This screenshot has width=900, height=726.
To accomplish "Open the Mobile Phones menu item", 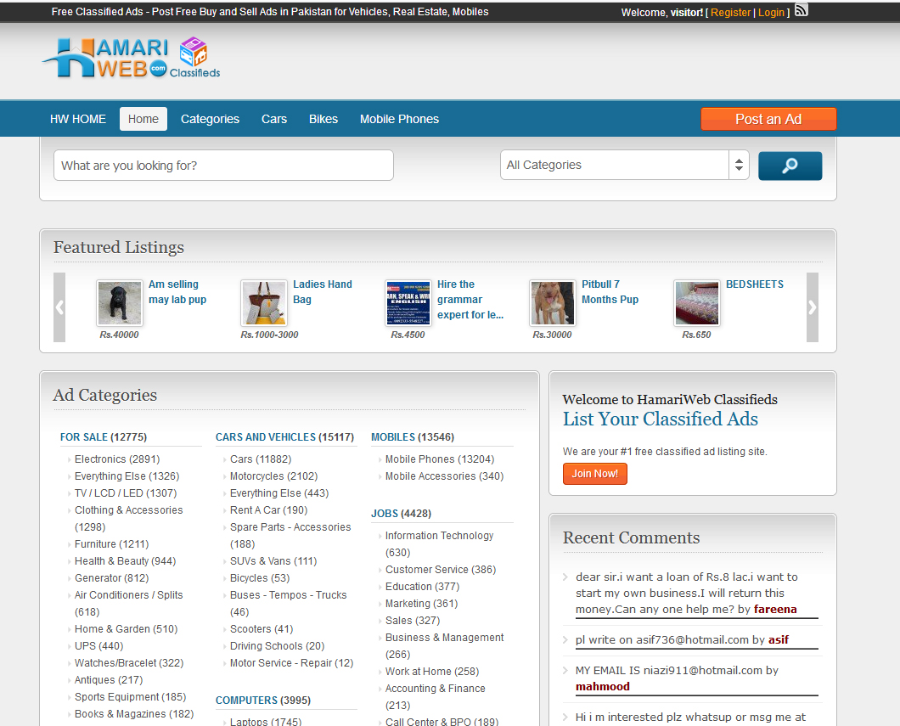I will (399, 119).
